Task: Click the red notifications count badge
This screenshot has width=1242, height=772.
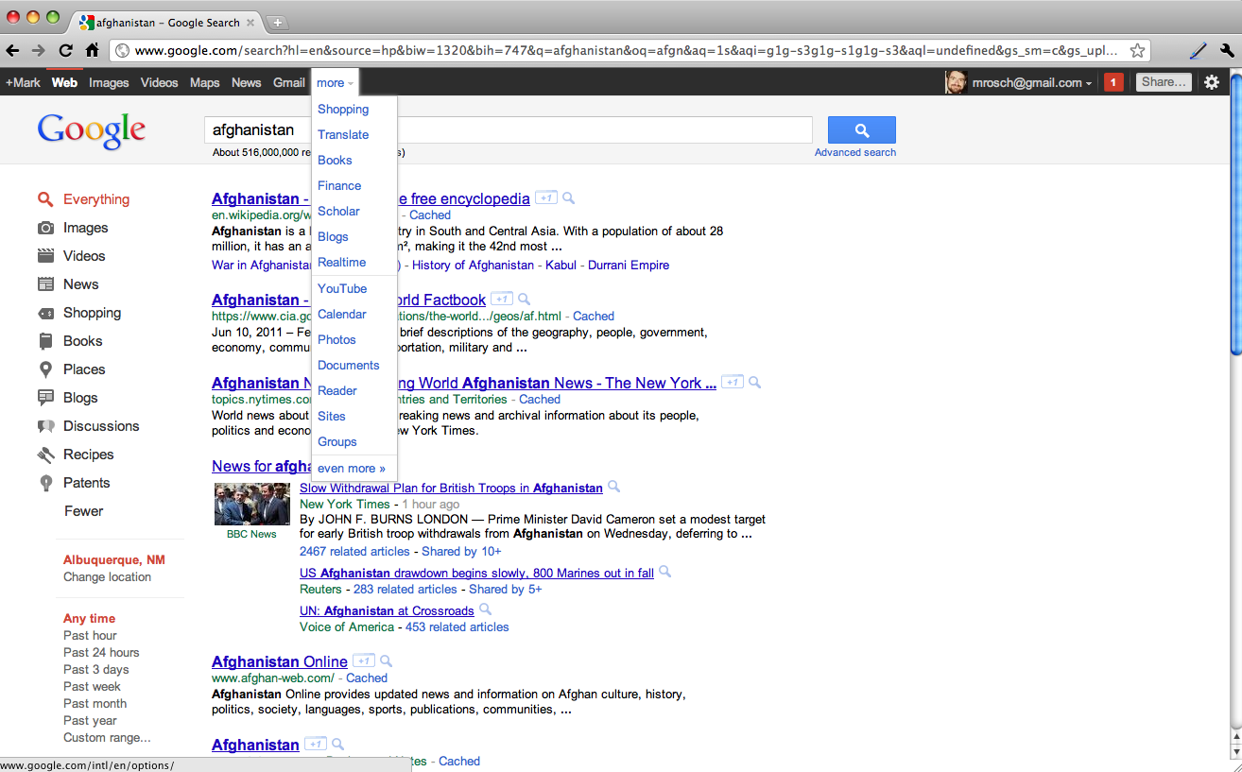Action: pos(1113,82)
